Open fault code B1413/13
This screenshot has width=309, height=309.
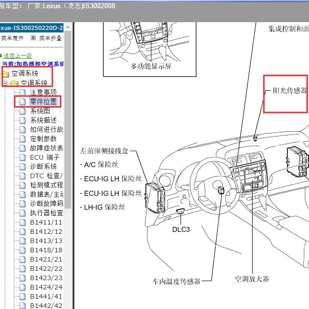pyautogui.click(x=46, y=241)
